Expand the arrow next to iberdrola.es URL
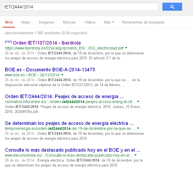Screen dimensions: 193x170 point(126,48)
